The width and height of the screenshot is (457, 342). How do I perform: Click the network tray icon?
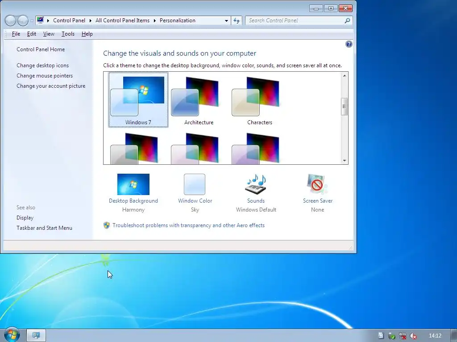point(403,336)
